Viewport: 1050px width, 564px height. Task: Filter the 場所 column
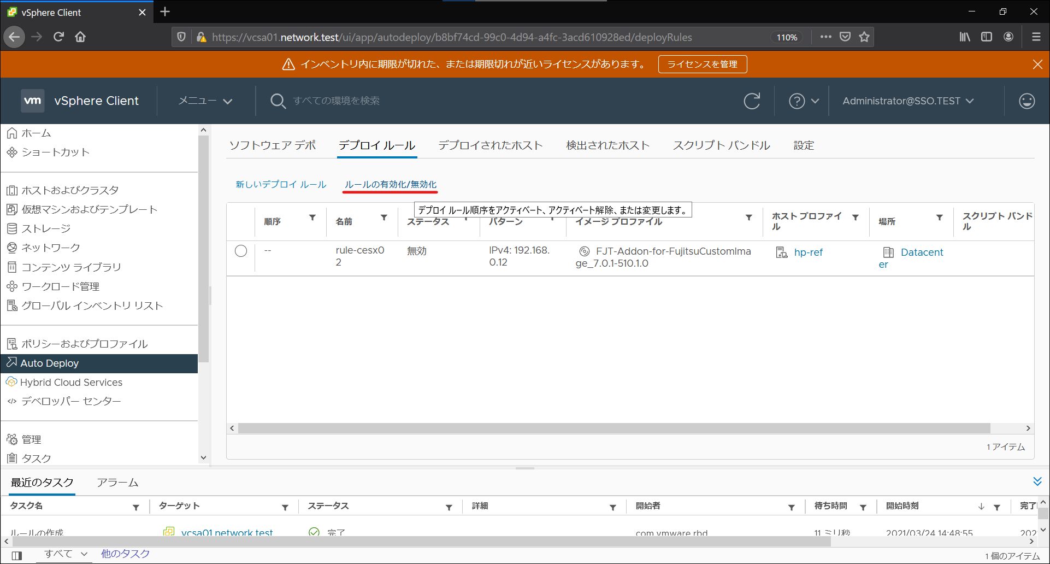click(x=940, y=218)
